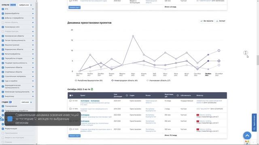This screenshot has width=259, height=145.
Task: Toggle the Спортивные объекты checkbox
Action: tap(3, 72)
